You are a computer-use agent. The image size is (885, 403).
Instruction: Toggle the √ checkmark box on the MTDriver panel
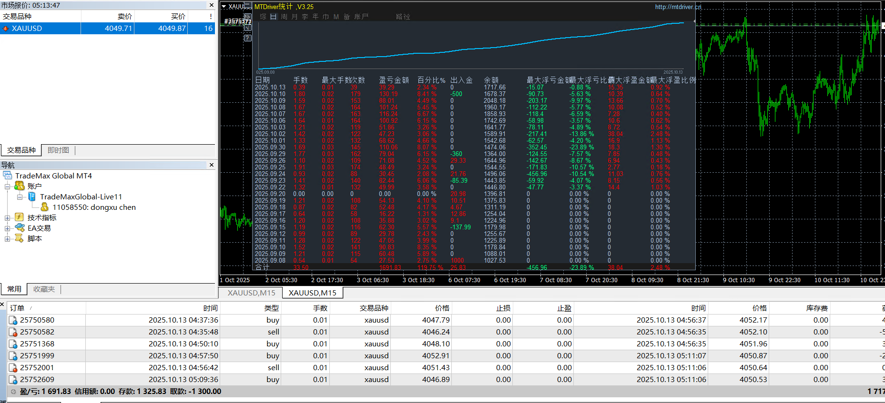pos(248,28)
